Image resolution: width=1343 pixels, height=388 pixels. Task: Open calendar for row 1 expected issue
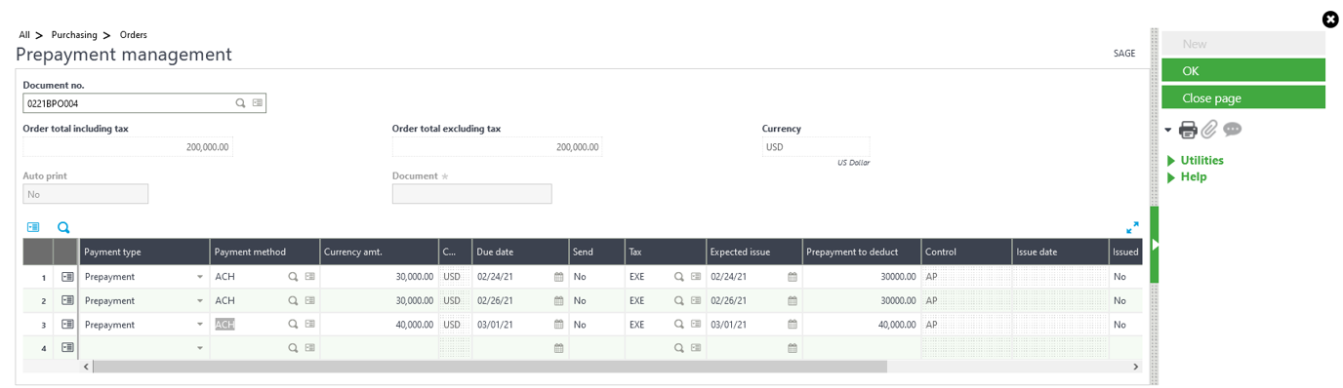tap(793, 277)
